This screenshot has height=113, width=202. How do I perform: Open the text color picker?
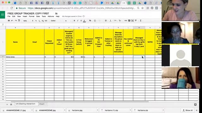tap(84, 21)
